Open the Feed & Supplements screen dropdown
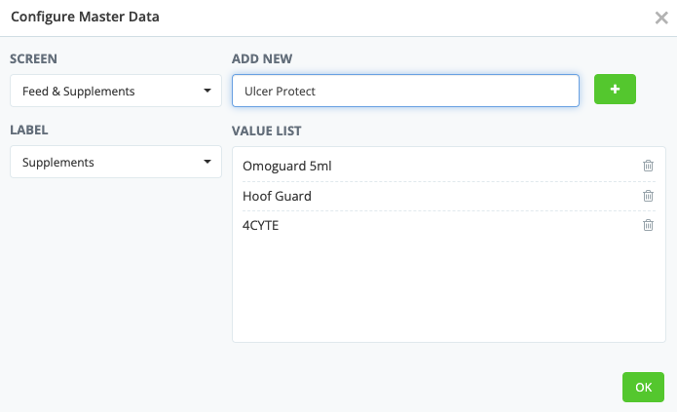The height and width of the screenshot is (412, 677). point(115,92)
